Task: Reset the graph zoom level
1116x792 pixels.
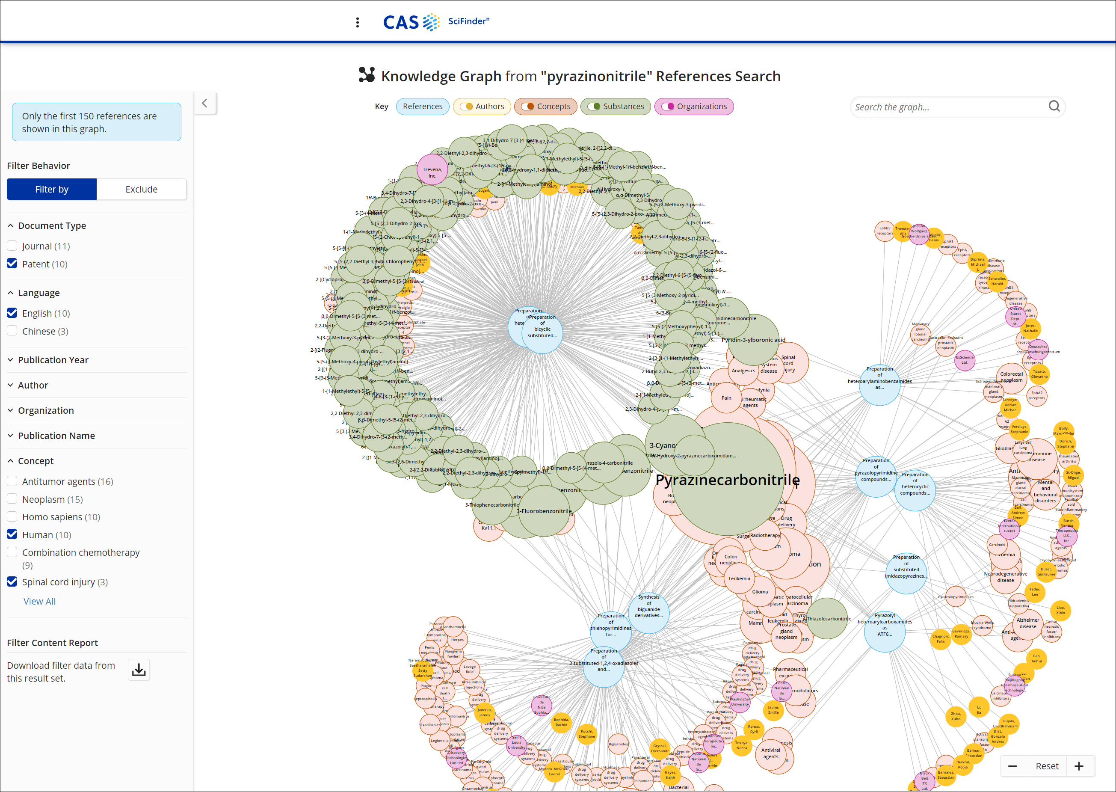Action: click(1047, 766)
